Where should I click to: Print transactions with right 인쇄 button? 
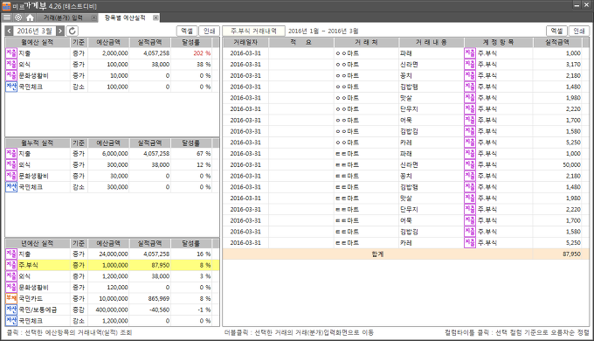(579, 31)
